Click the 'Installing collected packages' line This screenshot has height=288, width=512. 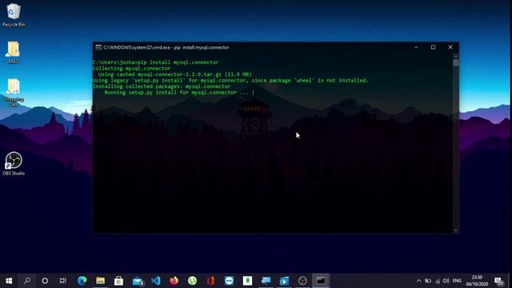[x=162, y=86]
